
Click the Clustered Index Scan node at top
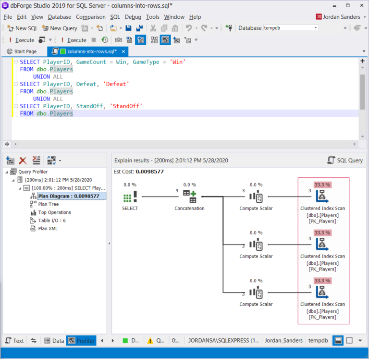coord(322,197)
